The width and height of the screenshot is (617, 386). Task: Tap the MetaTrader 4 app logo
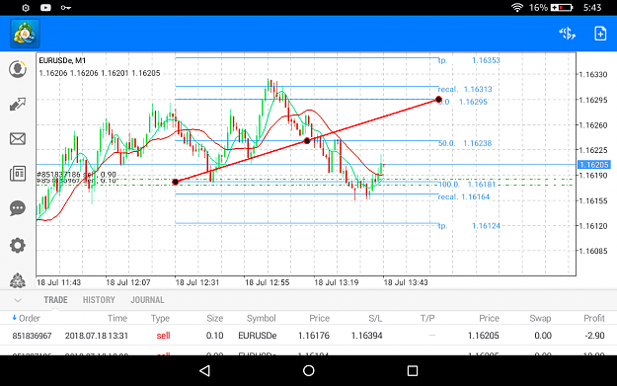[25, 34]
